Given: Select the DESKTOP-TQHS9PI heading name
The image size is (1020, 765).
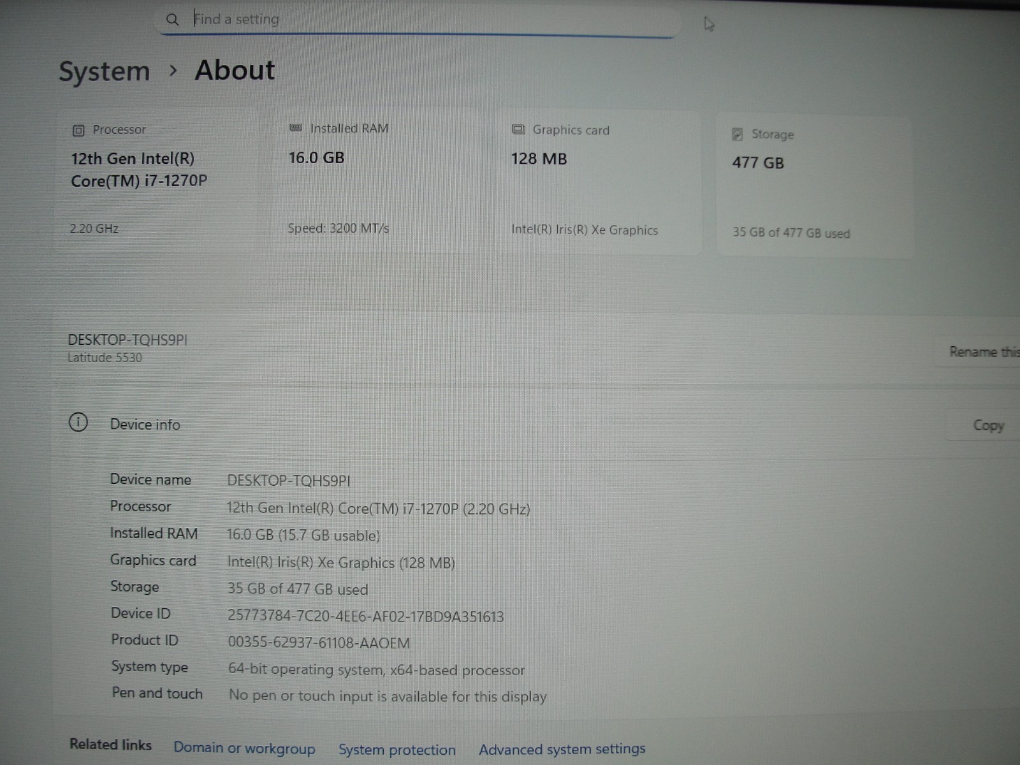Looking at the screenshot, I should point(127,340).
